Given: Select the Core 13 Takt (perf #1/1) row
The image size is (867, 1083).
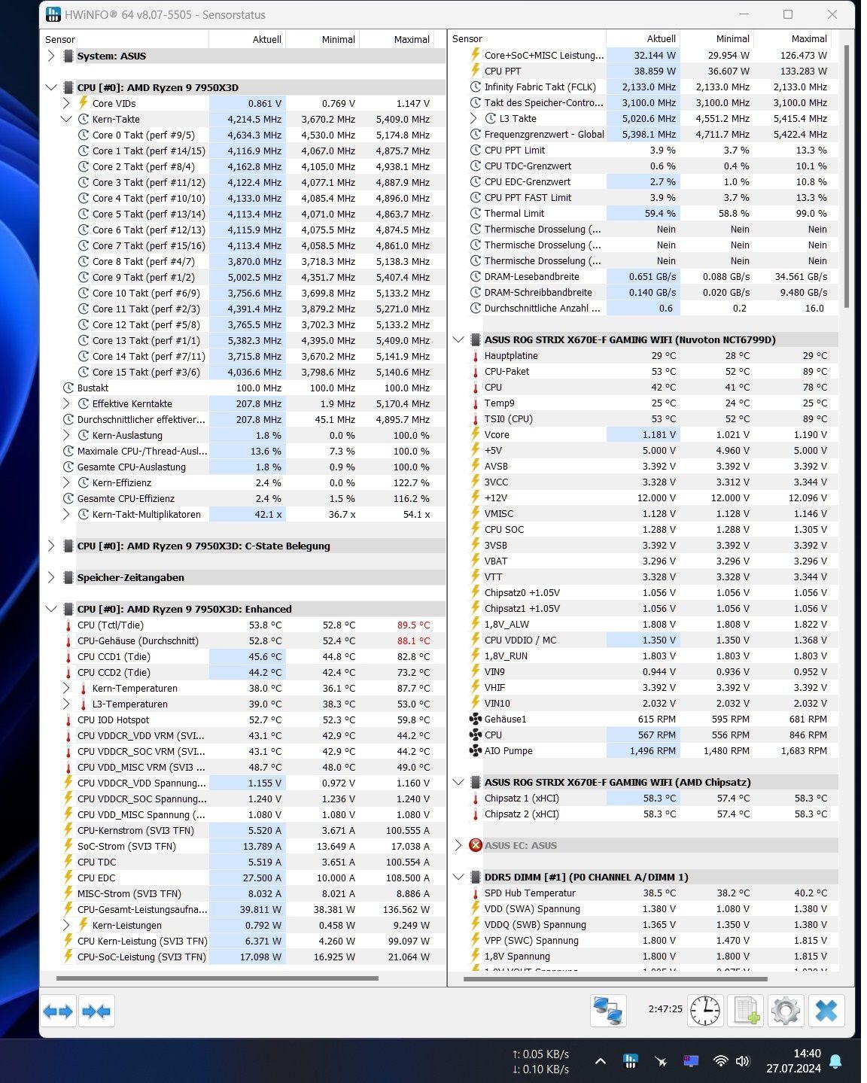Looking at the screenshot, I should click(242, 340).
